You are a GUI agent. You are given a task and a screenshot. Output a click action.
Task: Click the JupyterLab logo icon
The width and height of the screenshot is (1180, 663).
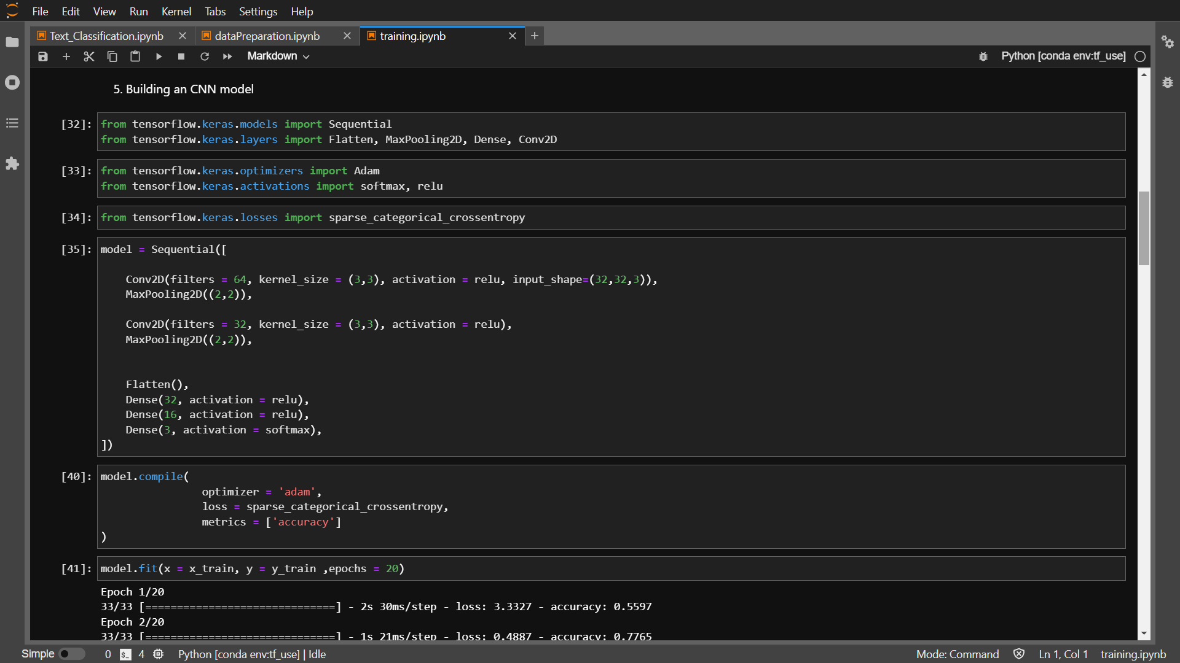click(12, 11)
